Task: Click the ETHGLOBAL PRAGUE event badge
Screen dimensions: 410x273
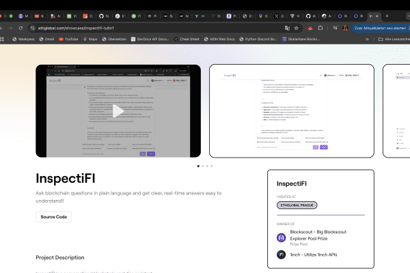Action: click(x=297, y=205)
